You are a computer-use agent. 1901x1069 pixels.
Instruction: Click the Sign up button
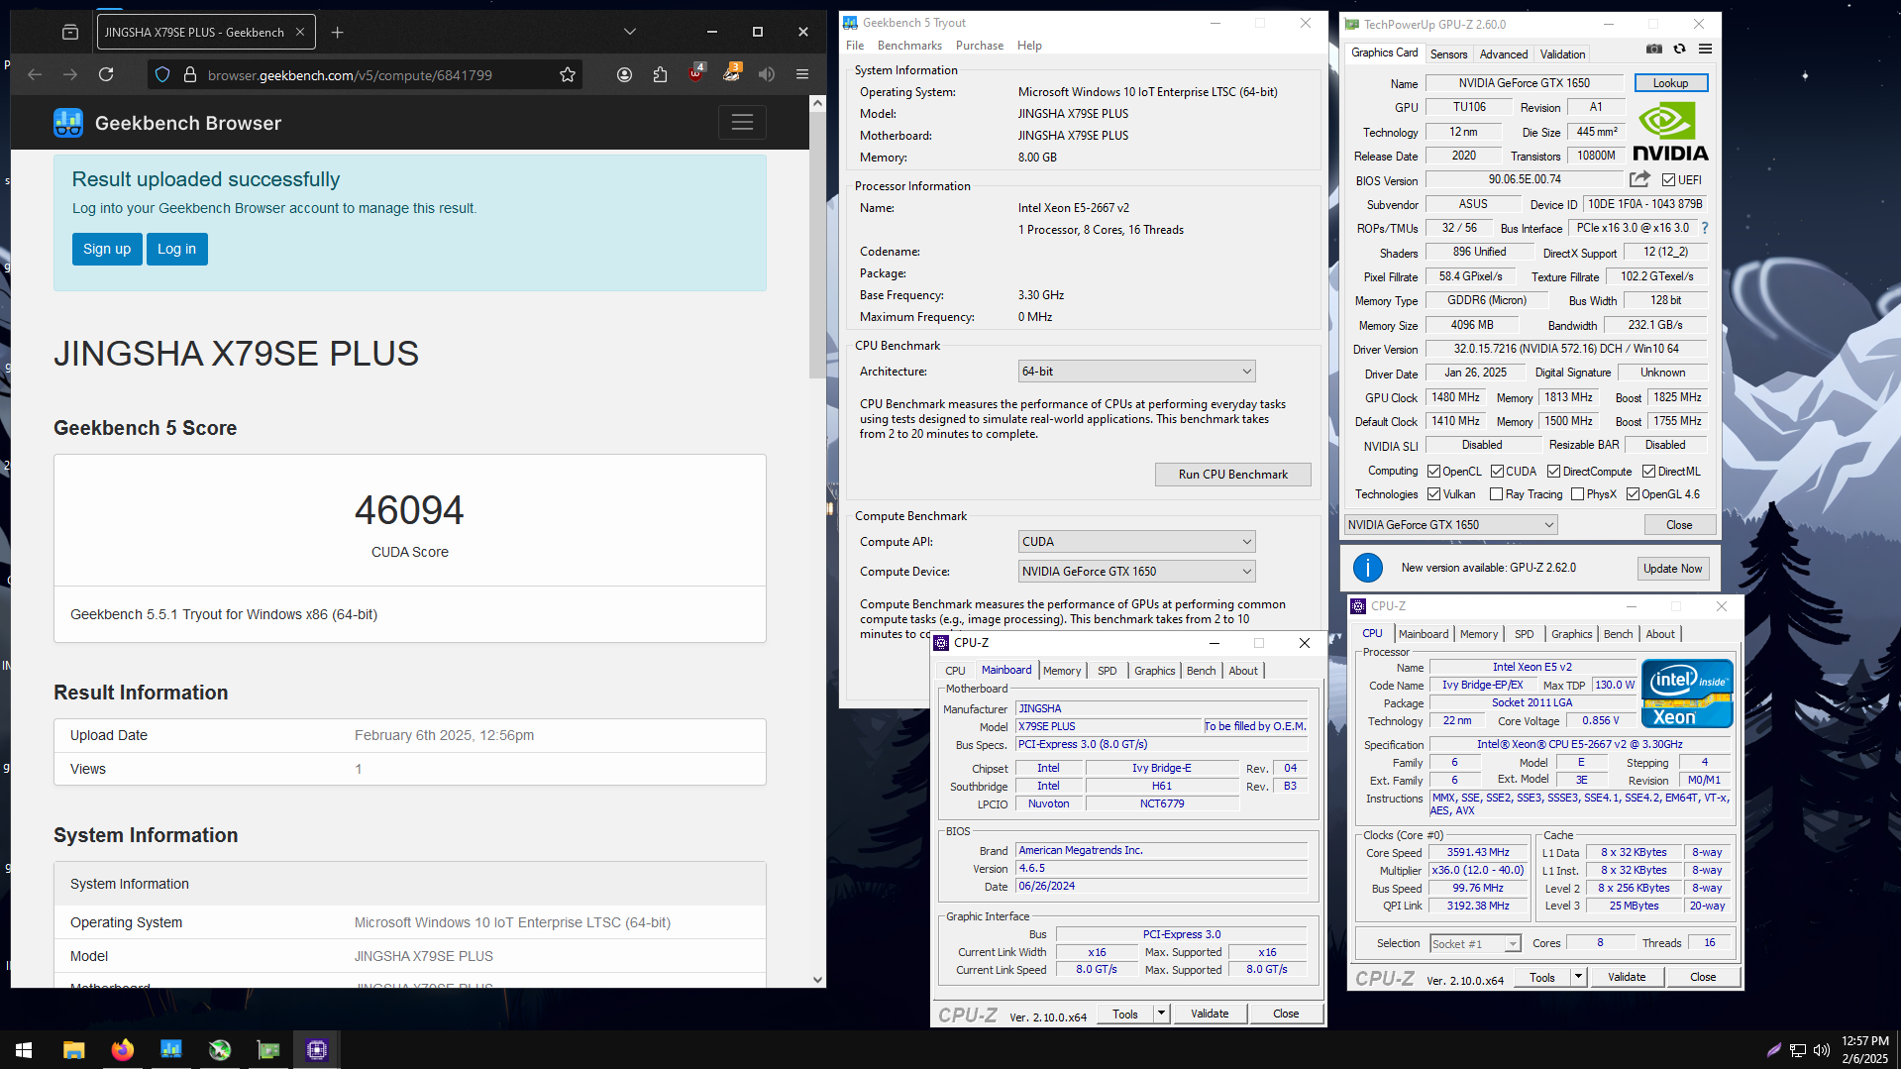pos(107,249)
